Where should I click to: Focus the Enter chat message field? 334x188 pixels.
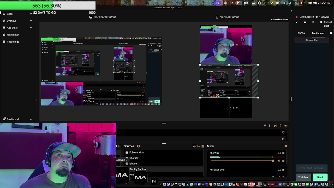[x=312, y=168]
